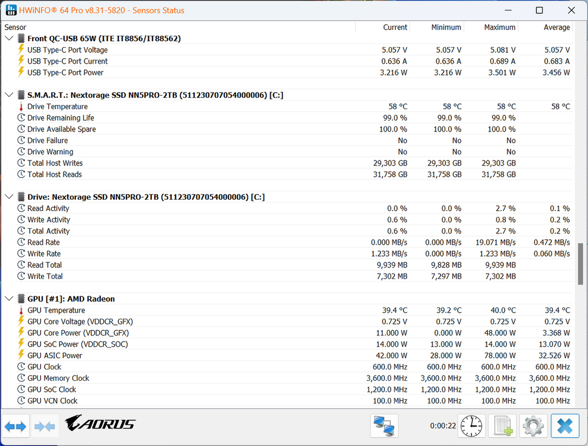The image size is (588, 446).
Task: Click the USB Type-C Port Power lightning icon
Action: 21,72
